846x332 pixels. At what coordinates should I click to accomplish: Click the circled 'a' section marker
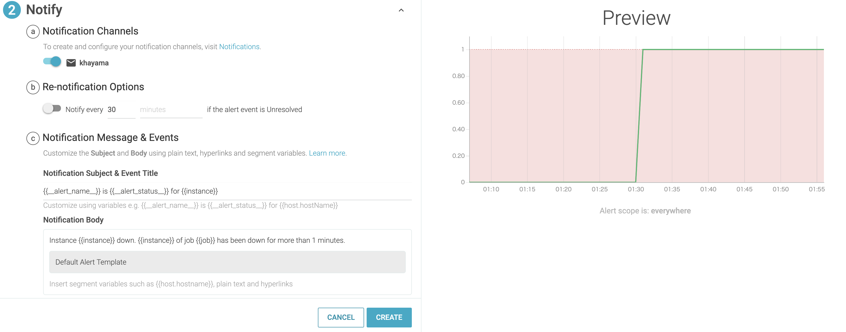[33, 31]
